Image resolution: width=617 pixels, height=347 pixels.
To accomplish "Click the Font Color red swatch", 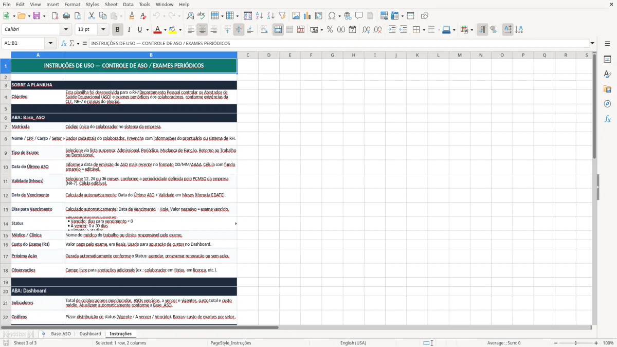I will click(157, 30).
